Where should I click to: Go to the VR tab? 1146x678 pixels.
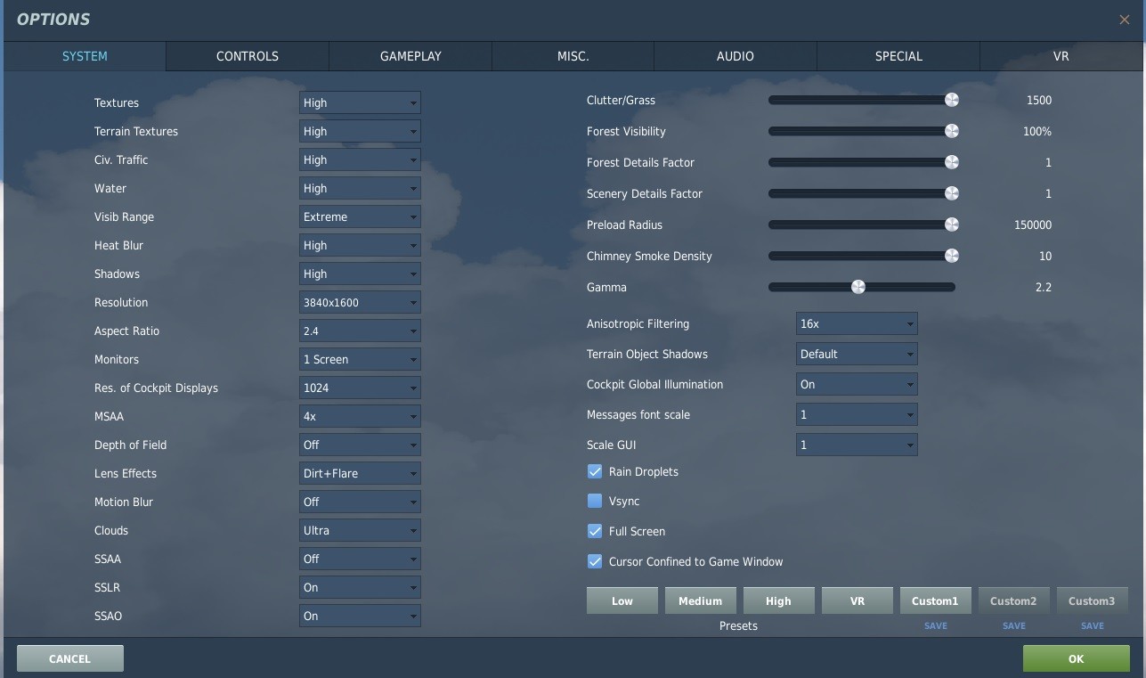[x=1061, y=56]
